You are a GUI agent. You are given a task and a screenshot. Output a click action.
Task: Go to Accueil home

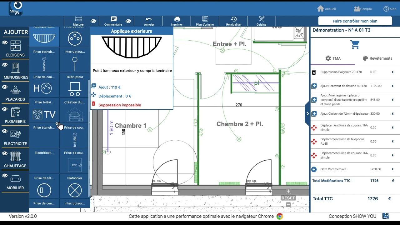(x=326, y=9)
